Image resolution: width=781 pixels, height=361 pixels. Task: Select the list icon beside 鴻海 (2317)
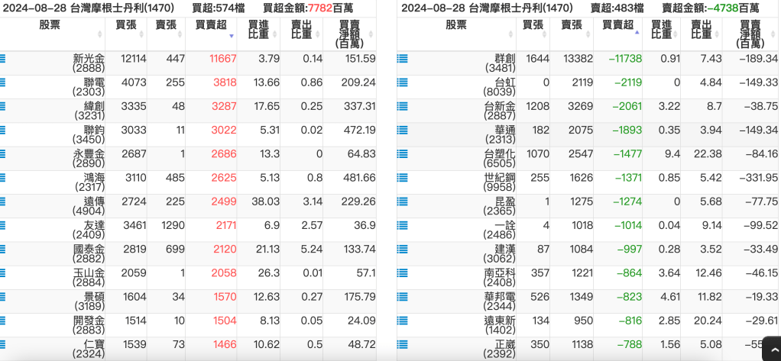click(x=2, y=178)
